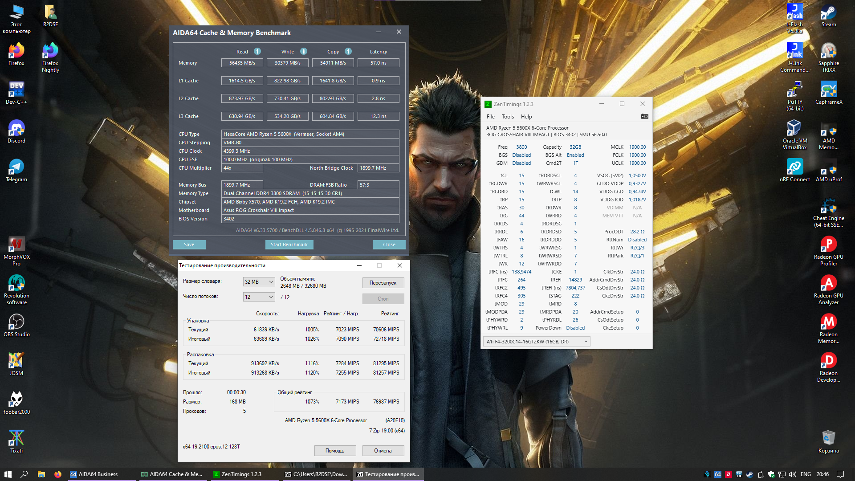Click the Start Benchmark button

(289, 245)
